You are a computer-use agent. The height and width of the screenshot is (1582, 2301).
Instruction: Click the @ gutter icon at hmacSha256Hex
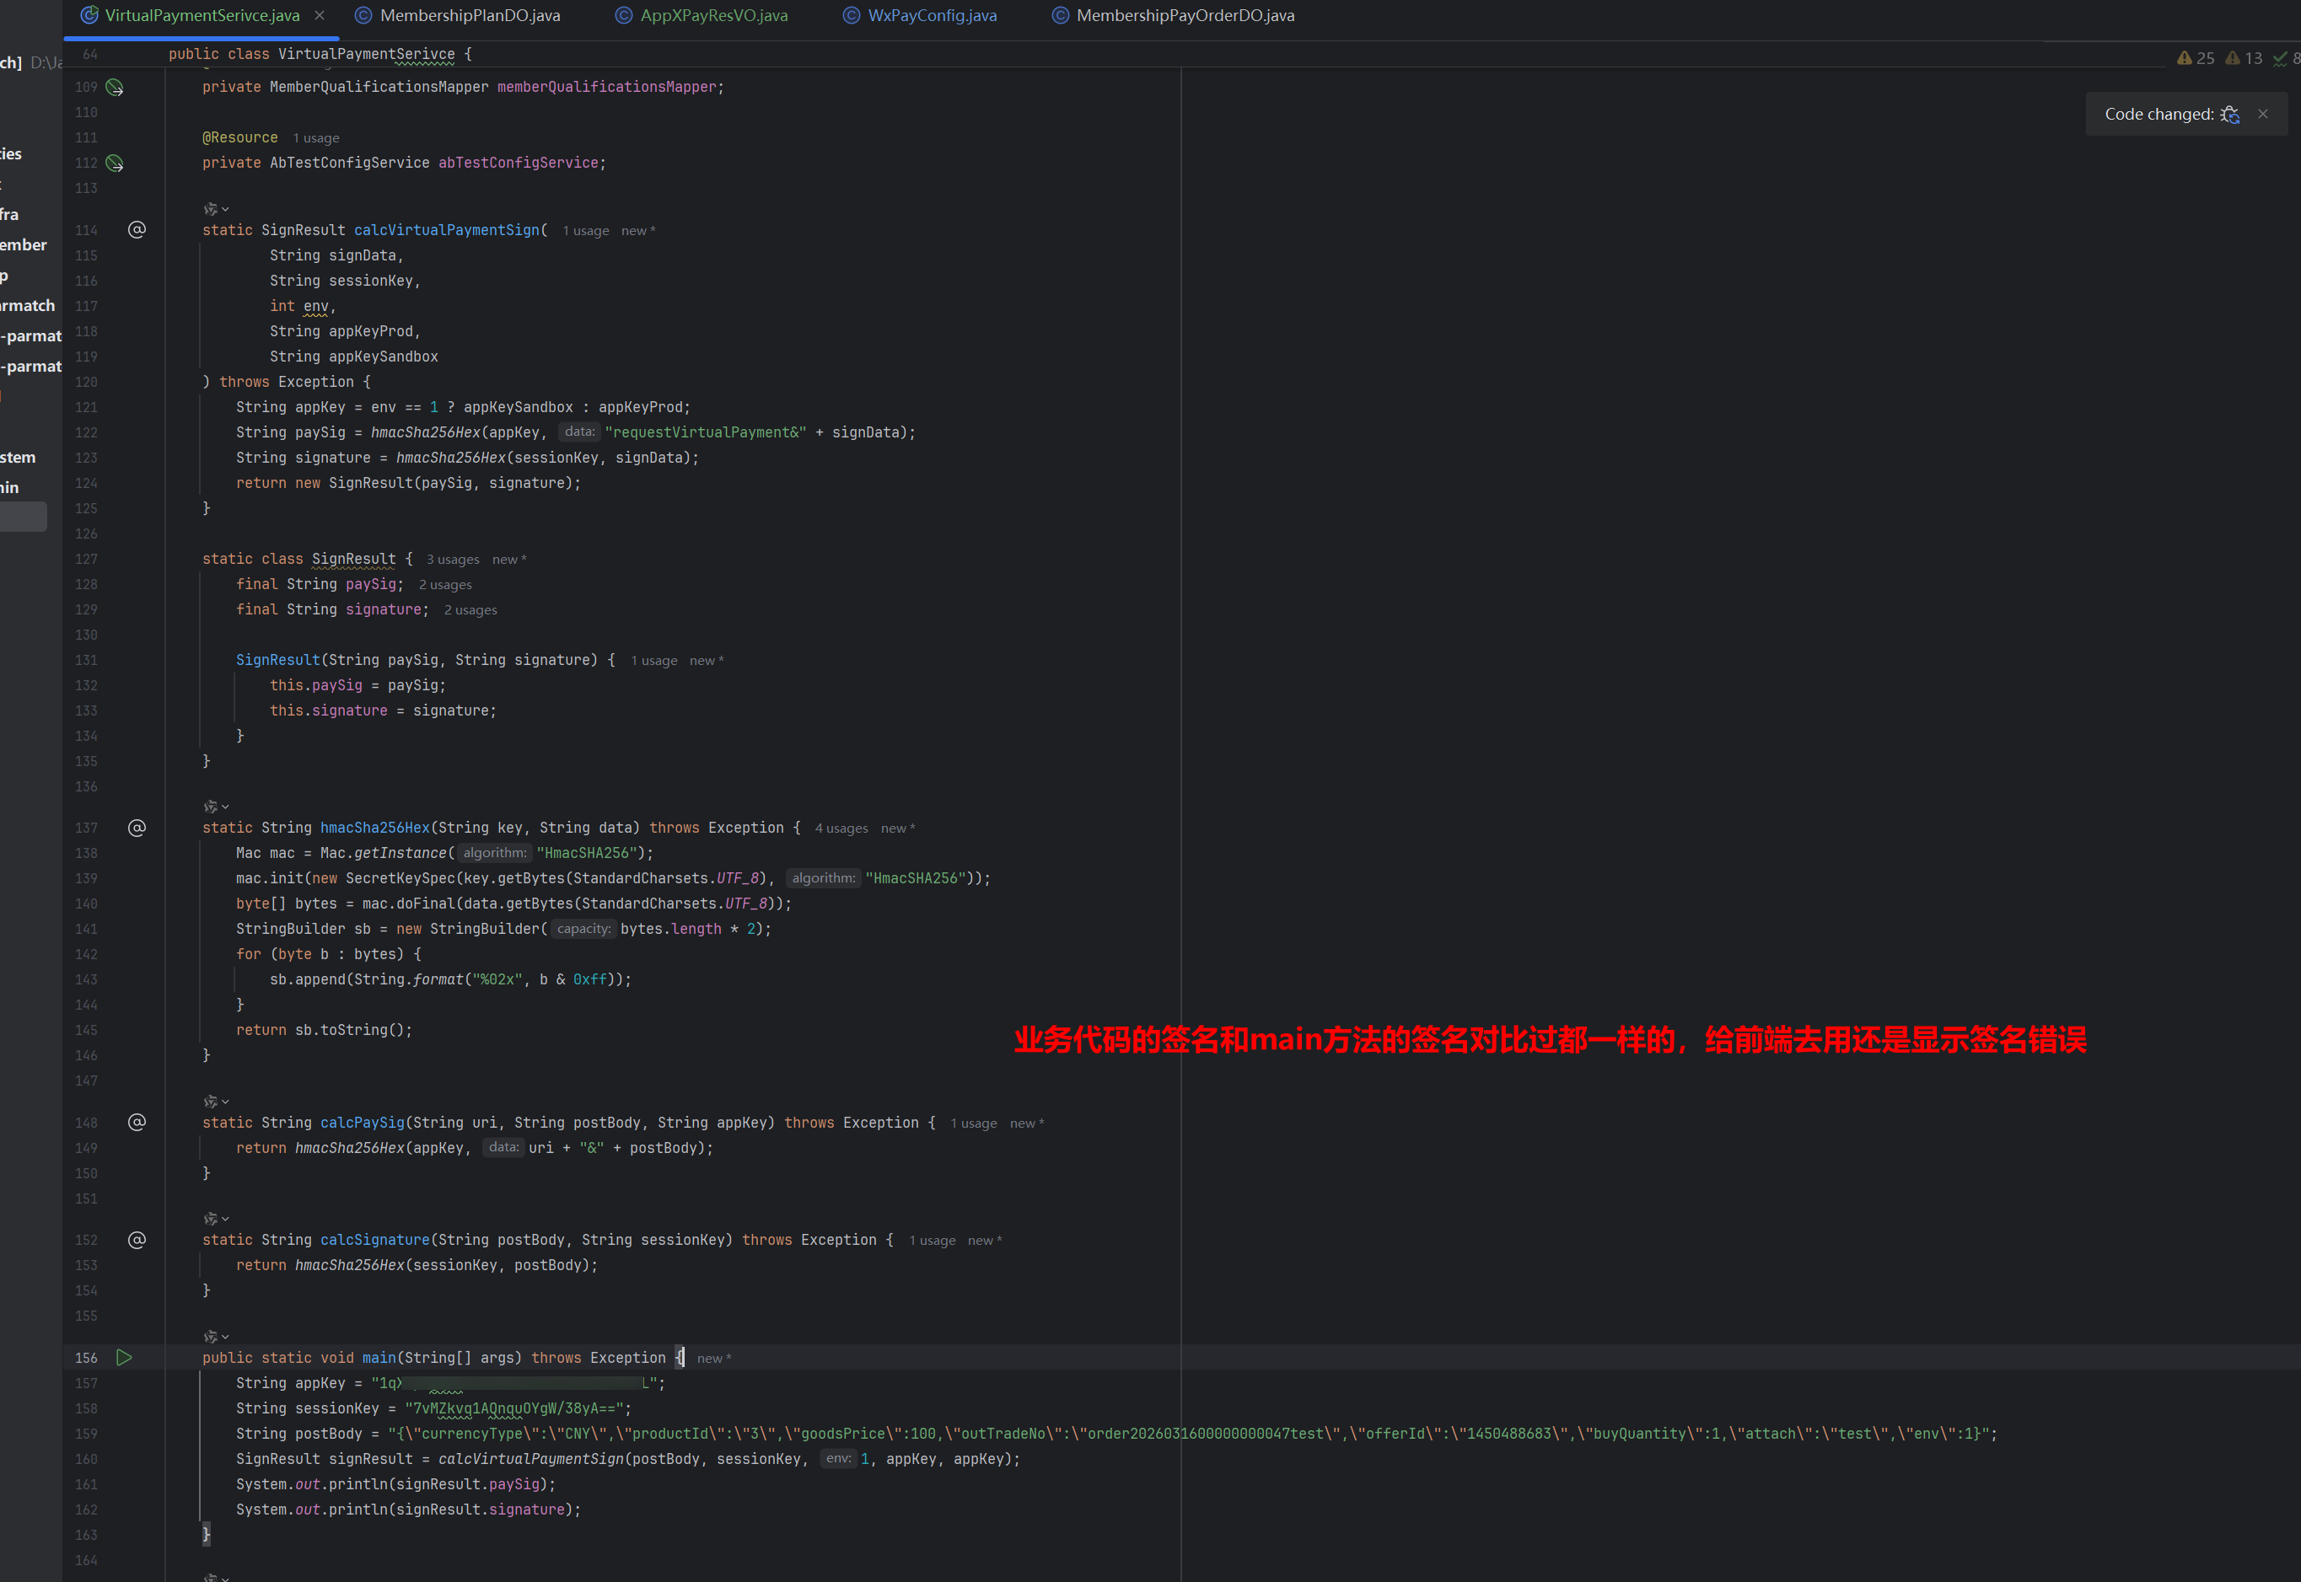click(137, 828)
